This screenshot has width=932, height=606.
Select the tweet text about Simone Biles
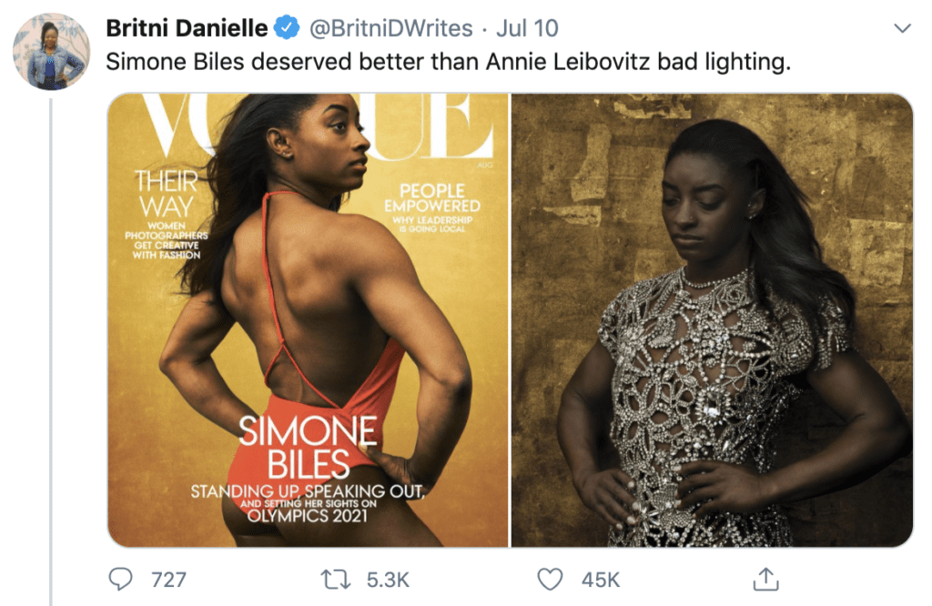click(448, 62)
